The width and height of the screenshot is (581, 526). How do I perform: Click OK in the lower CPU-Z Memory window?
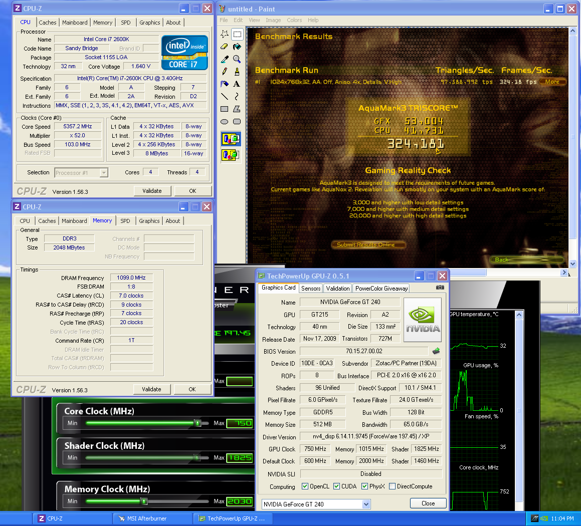(192, 389)
